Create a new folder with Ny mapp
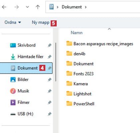The height and width of the screenshot is (133, 140). pyautogui.click(x=41, y=22)
